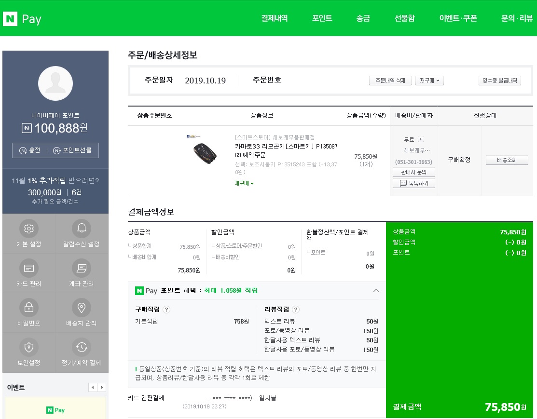Open 배송지 관리 location pin icon
This screenshot has width=537, height=419.
click(x=82, y=308)
